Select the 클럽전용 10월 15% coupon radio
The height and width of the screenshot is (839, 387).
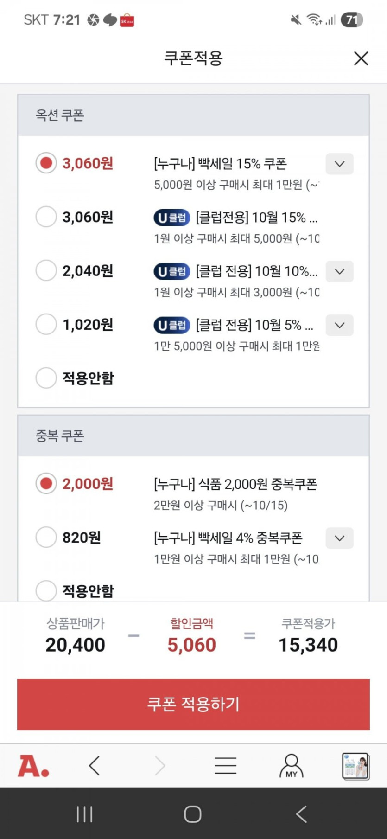click(x=46, y=217)
